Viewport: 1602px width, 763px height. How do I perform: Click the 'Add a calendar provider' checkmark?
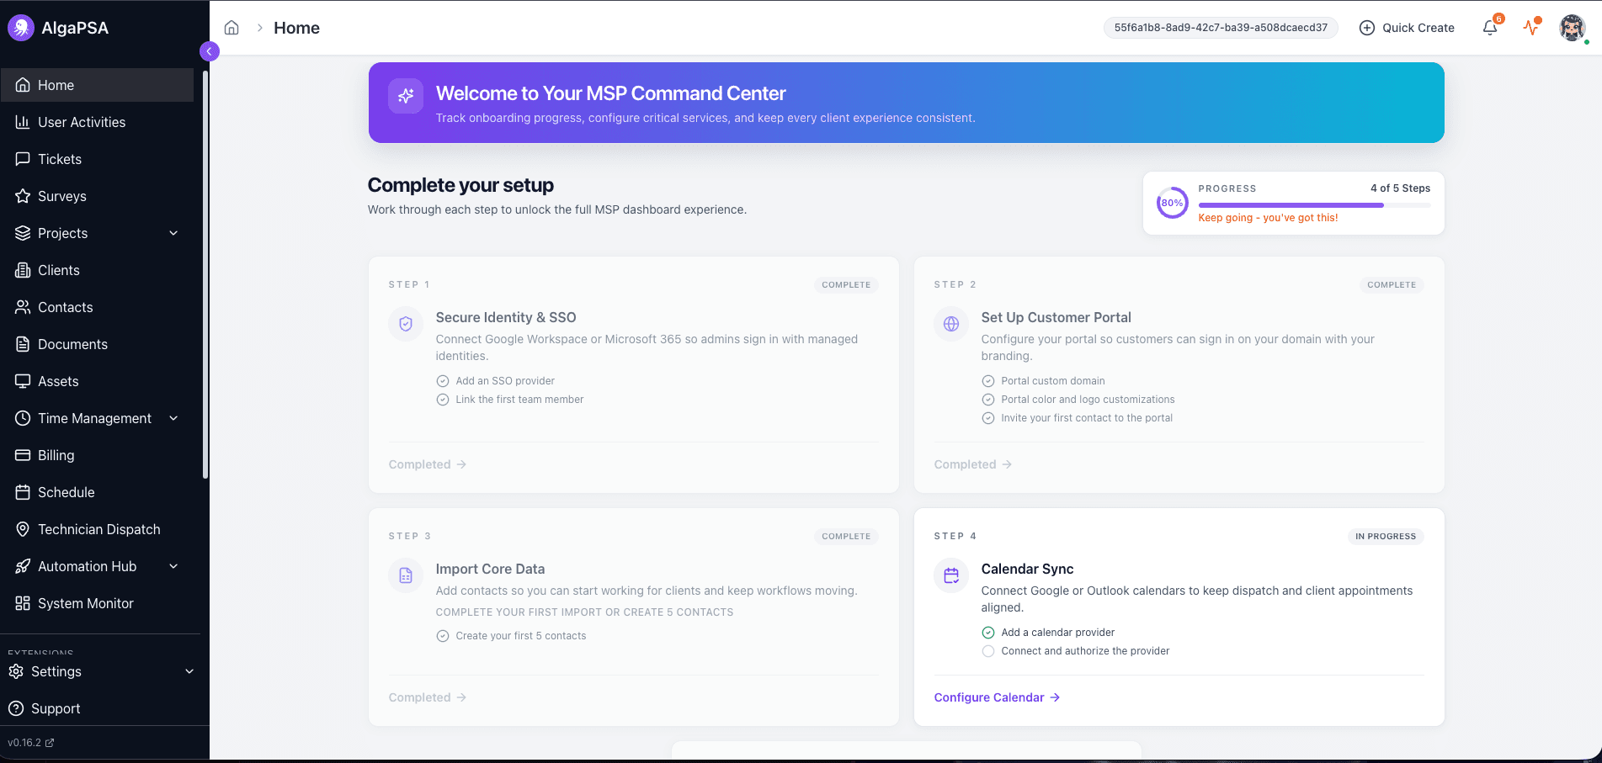pos(988,633)
